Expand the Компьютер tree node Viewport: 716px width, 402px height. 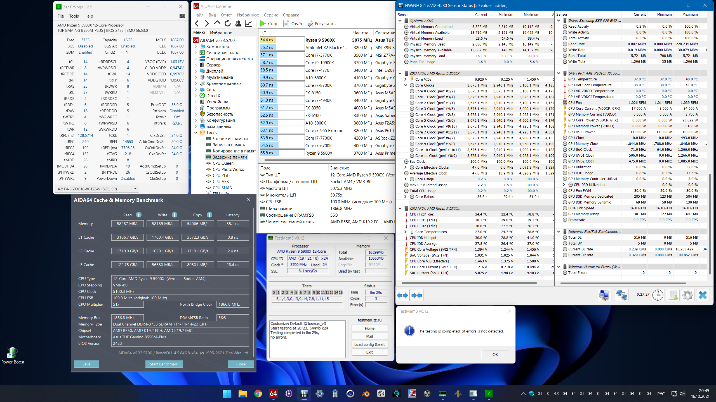coord(196,47)
